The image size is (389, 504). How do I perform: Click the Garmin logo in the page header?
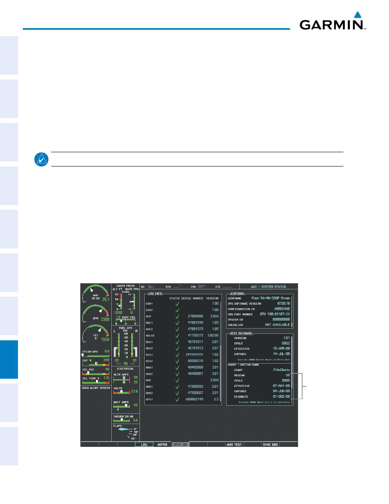[x=333, y=21]
